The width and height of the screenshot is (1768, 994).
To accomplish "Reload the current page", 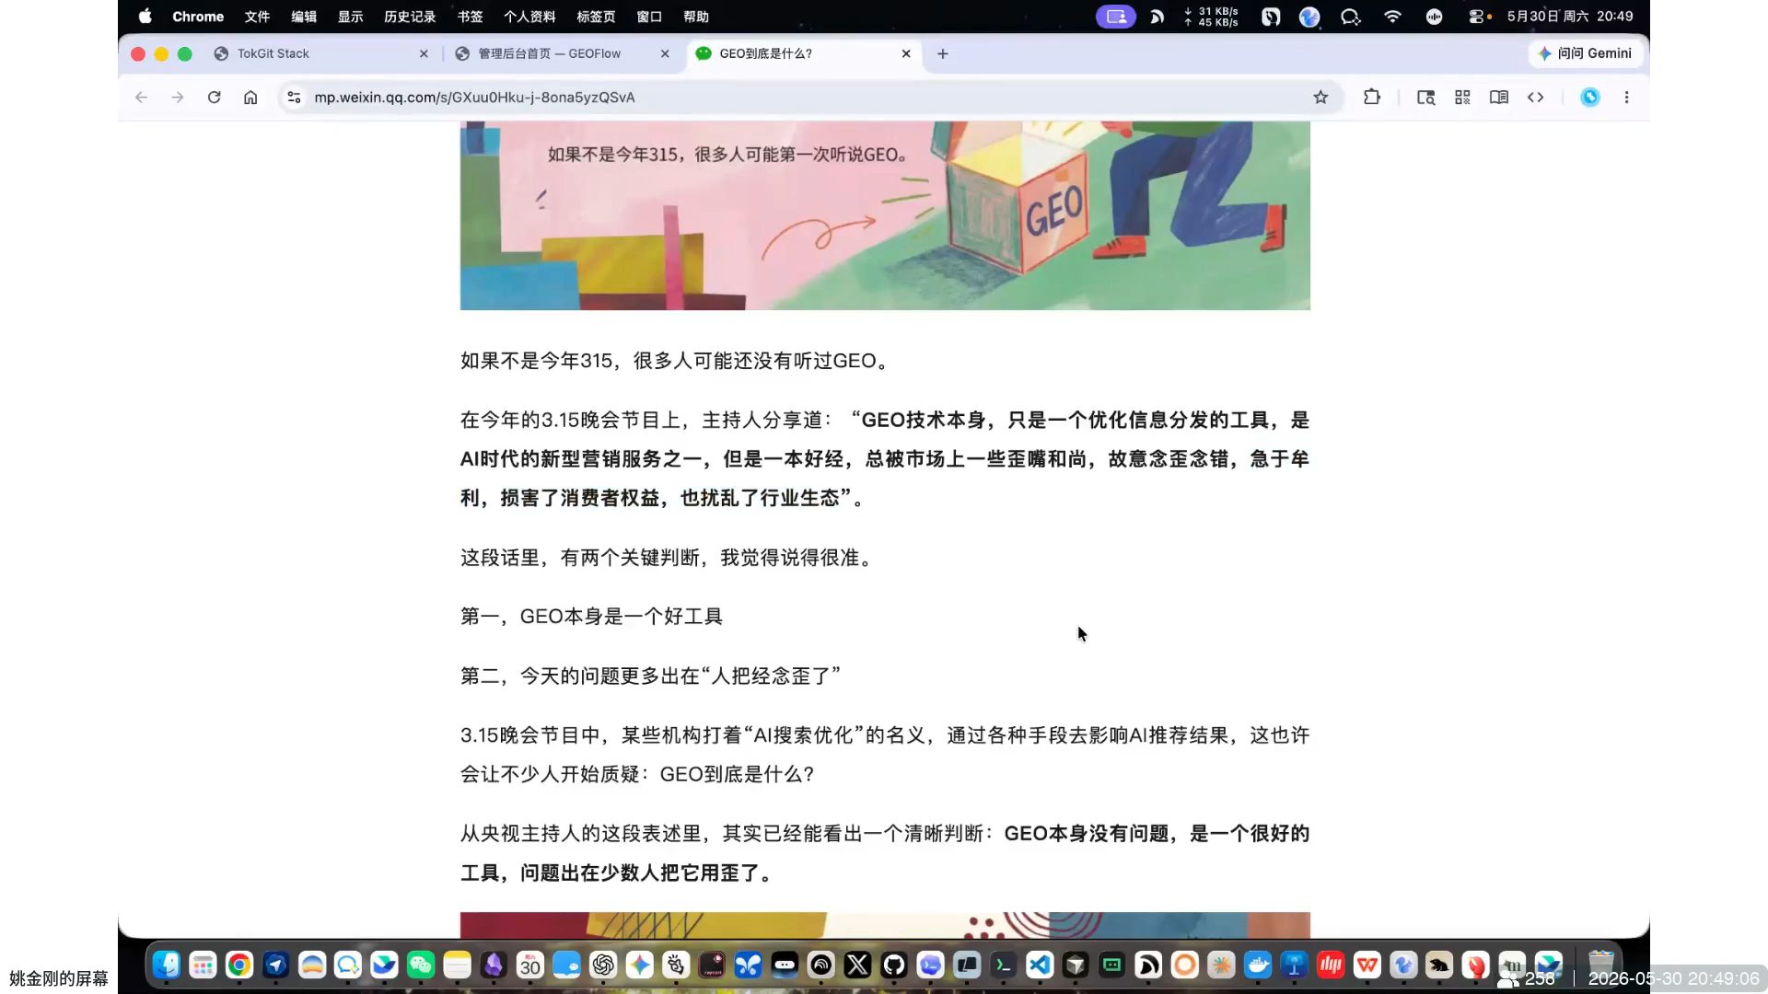I will click(214, 98).
